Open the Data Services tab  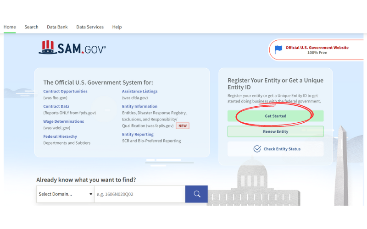pyautogui.click(x=90, y=27)
